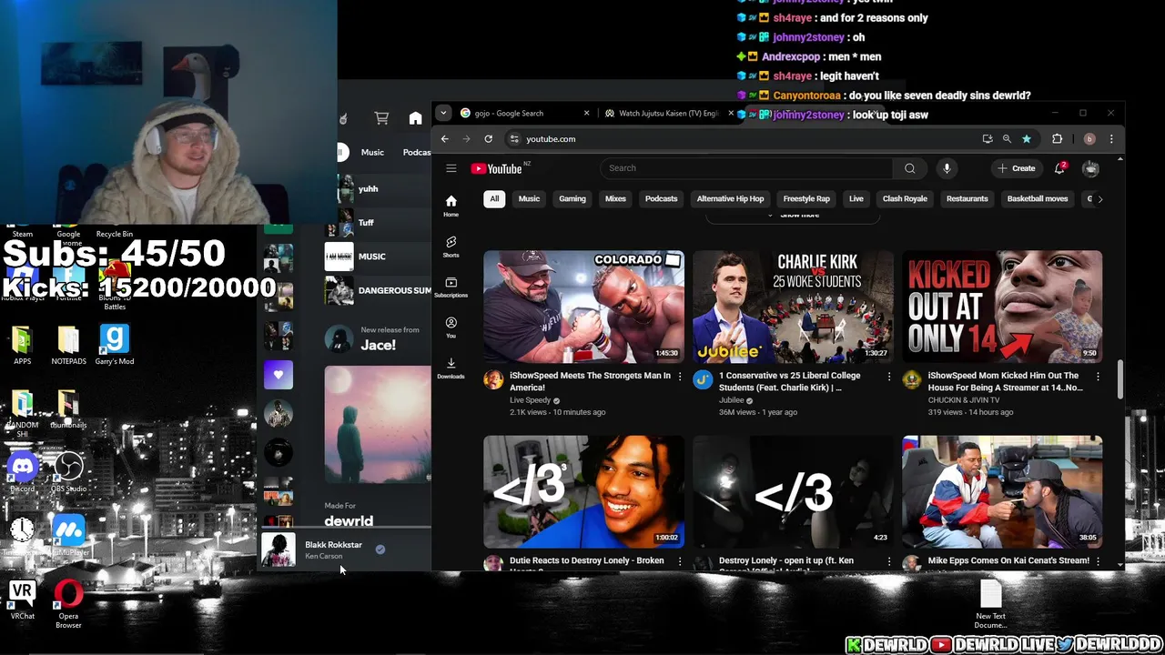Viewport: 1165px width, 655px height.
Task: Click the YouTube search input field
Action: pyautogui.click(x=746, y=168)
